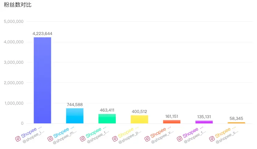Click Instagram icon beside @shopee_p... account
Screen dimensions: 257x149
coord(115,139)
